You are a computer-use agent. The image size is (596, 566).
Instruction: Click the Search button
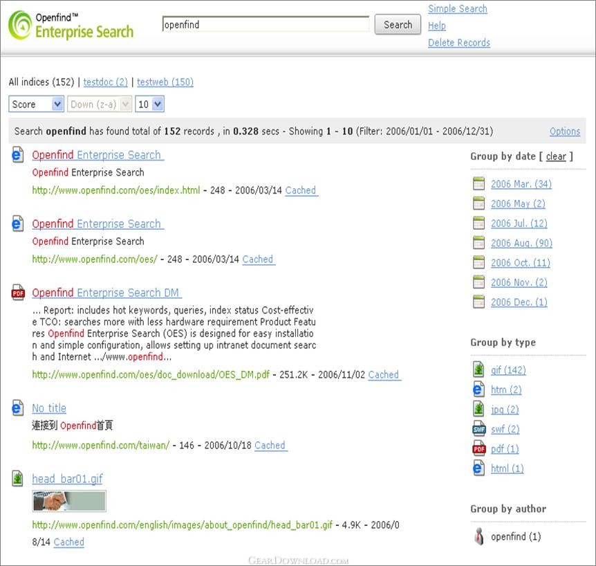pyautogui.click(x=398, y=25)
